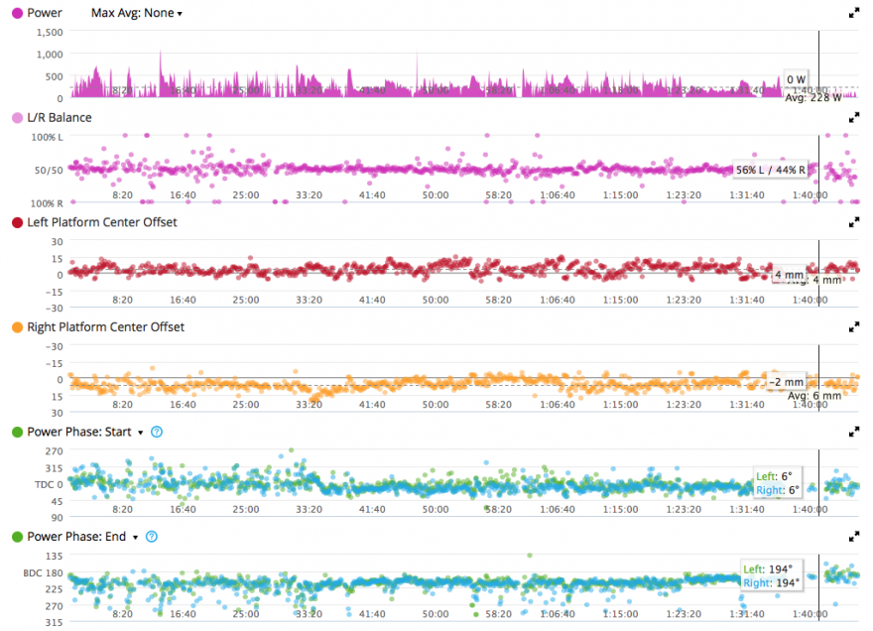Open the Max Avg: None dropdown
This screenshot has width=873, height=631.
click(137, 13)
